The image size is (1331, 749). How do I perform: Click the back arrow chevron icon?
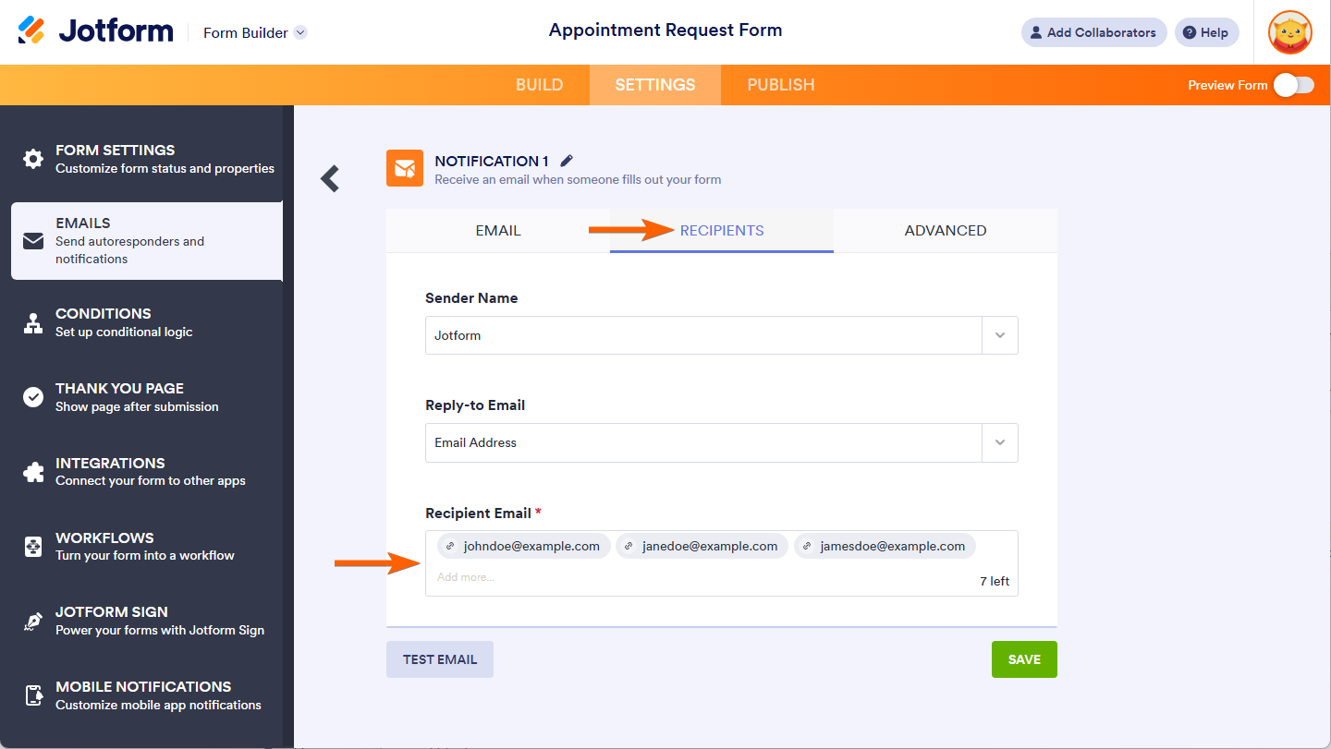point(330,178)
